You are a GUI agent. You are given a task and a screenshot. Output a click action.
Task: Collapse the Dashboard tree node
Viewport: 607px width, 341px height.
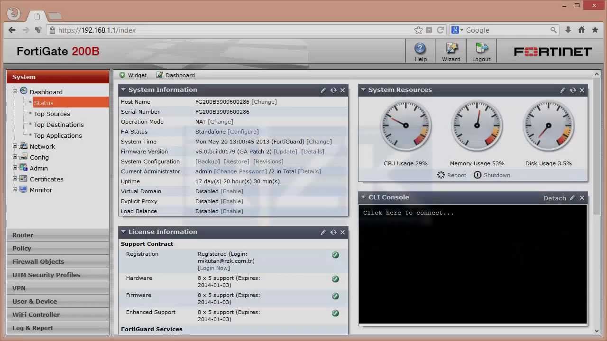coord(15,91)
